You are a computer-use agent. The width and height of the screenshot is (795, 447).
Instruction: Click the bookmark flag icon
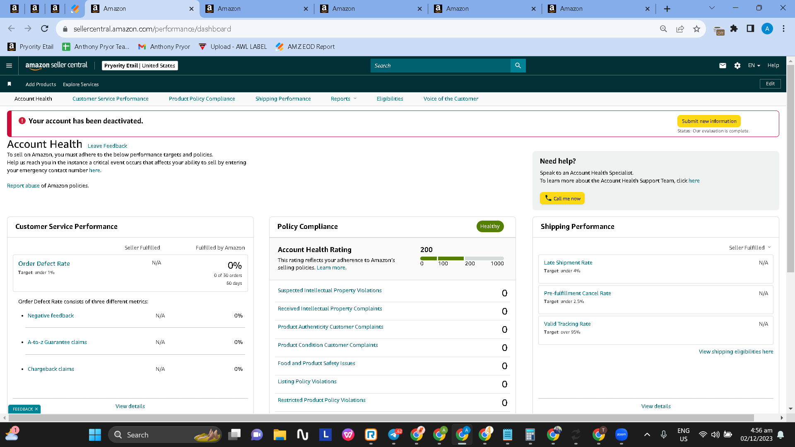coord(9,84)
